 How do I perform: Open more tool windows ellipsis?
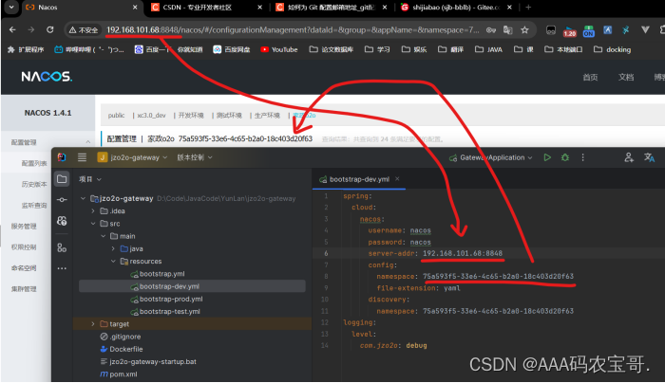62,268
